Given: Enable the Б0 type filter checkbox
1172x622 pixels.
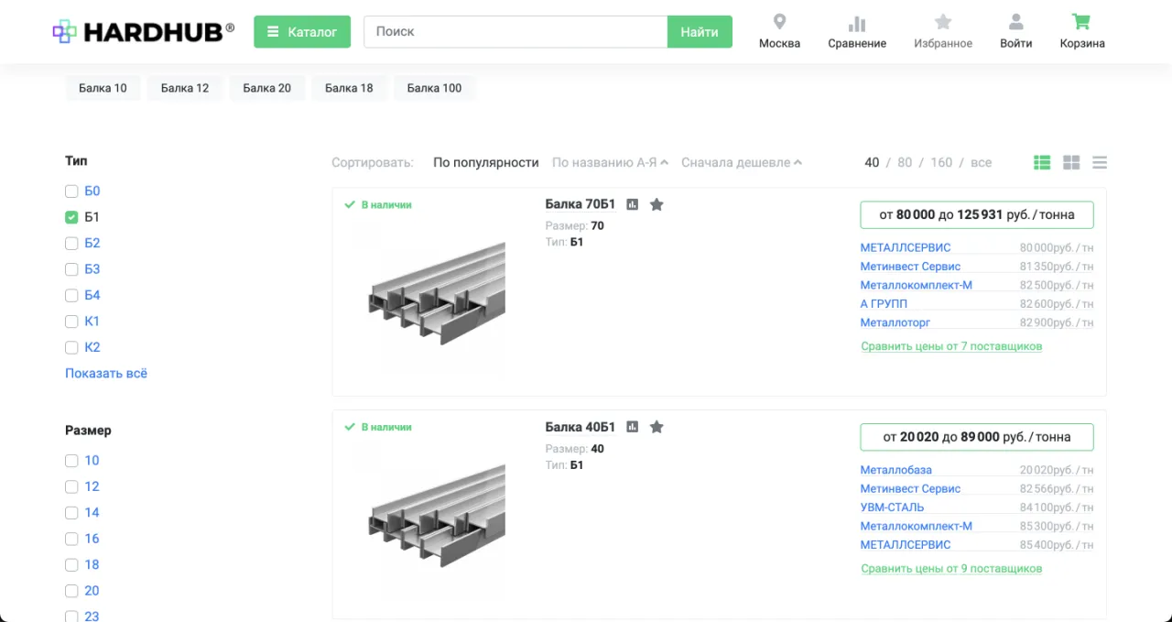Looking at the screenshot, I should (71, 191).
